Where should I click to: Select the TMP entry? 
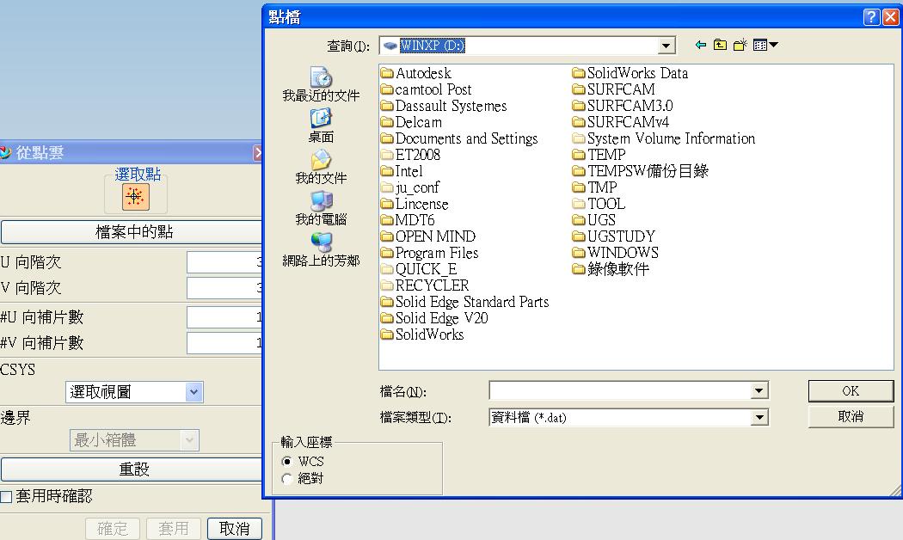[594, 187]
